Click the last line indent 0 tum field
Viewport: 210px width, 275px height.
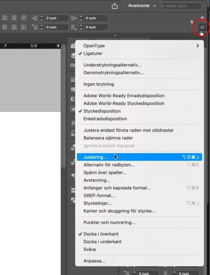[96, 27]
